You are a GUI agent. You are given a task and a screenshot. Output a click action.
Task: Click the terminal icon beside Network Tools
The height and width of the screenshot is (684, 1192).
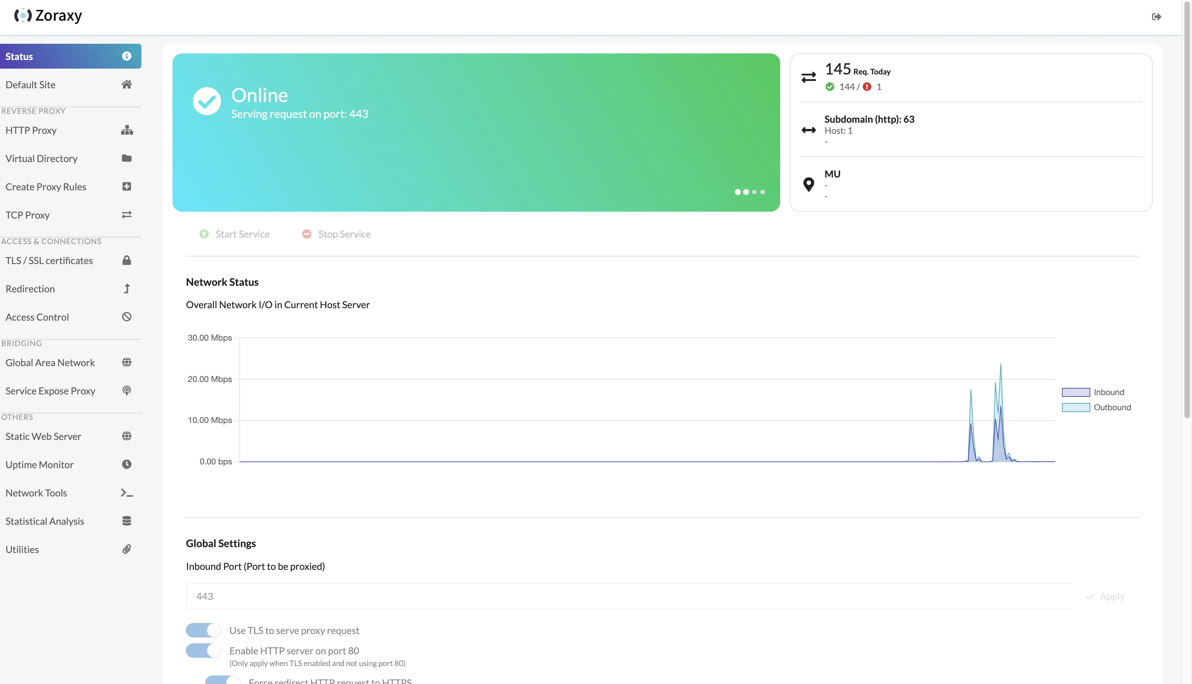pos(127,493)
